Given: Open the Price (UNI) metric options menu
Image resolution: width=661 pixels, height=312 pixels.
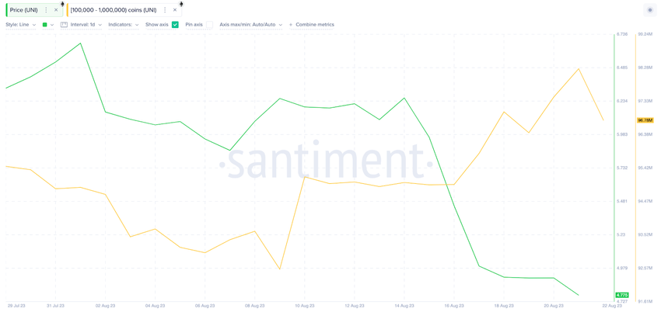Looking at the screenshot, I should point(46,9).
